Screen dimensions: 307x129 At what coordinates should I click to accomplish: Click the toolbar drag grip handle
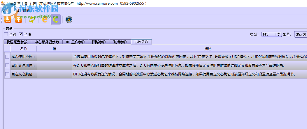coord(1,20)
